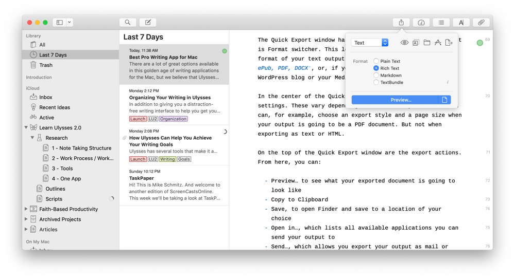Select the Markdown format
The width and height of the screenshot is (515, 279).
point(387,76)
